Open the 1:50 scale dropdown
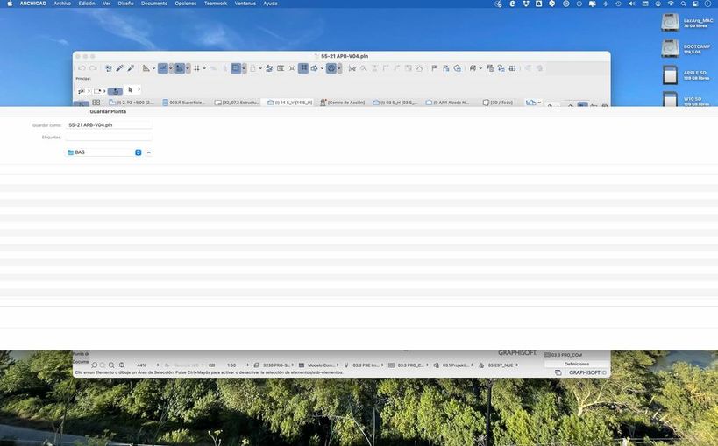718x446 pixels. point(231,365)
